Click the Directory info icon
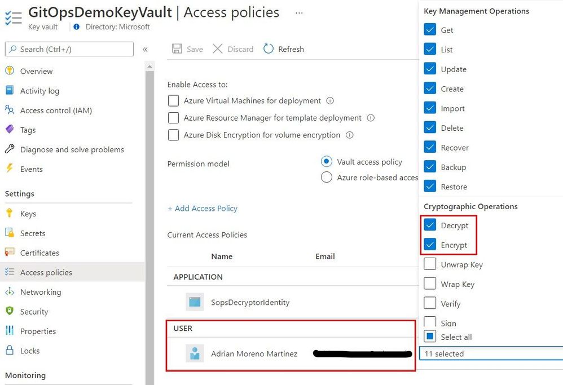The image size is (563, 385). 77,27
